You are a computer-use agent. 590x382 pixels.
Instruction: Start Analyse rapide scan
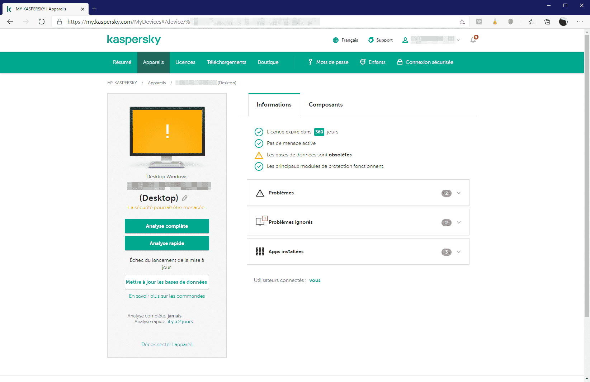click(167, 243)
